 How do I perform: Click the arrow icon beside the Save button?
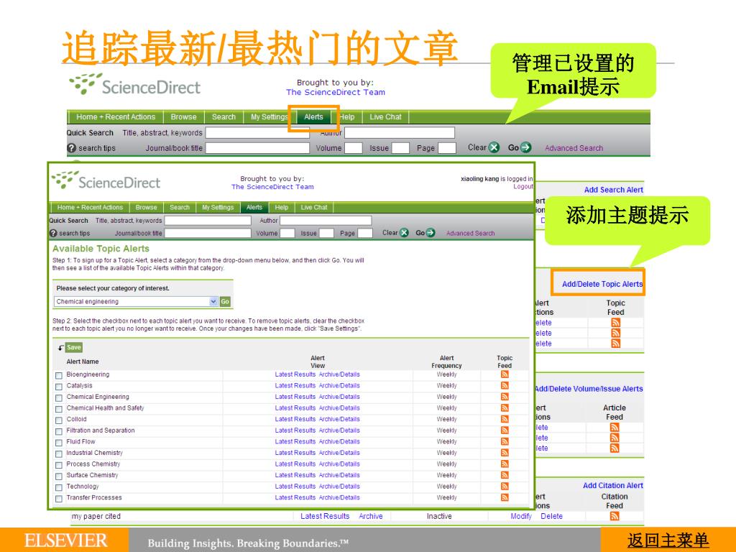coord(60,348)
